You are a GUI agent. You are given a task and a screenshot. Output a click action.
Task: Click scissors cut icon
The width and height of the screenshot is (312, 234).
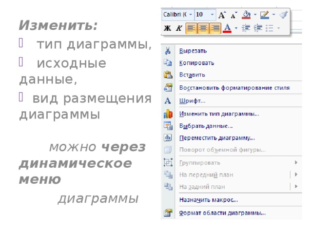[x=168, y=51]
